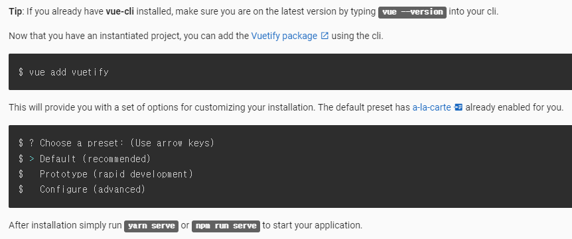The image size is (572, 239).
Task: Click the 'yarn serve' inline code
Action: pos(151,226)
